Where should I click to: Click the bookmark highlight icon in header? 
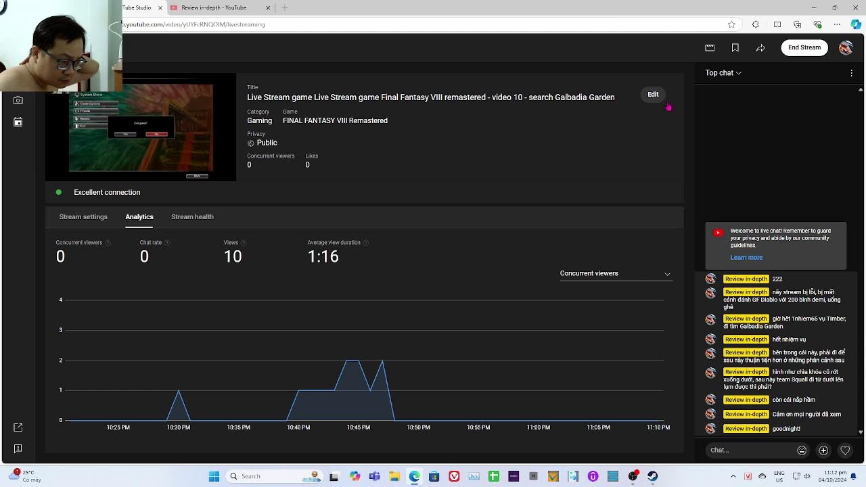pos(735,47)
